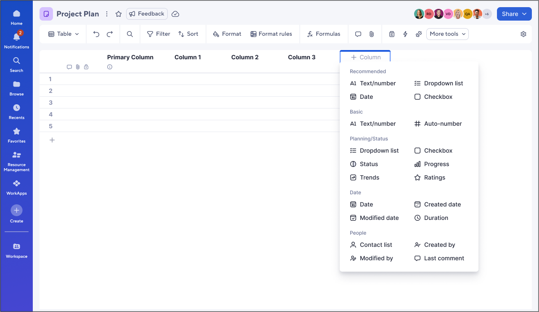539x312 pixels.
Task: Click the Connections plug icon in the toolbar
Action: (418, 34)
